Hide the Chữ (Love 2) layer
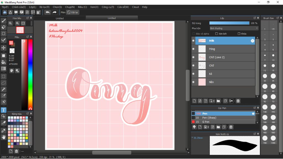Image resolution: width=283 pixels, height=159 pixels. click(x=193, y=57)
